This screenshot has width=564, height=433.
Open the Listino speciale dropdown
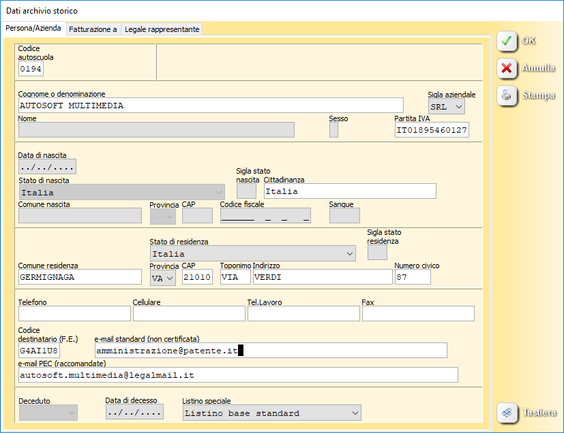click(355, 413)
